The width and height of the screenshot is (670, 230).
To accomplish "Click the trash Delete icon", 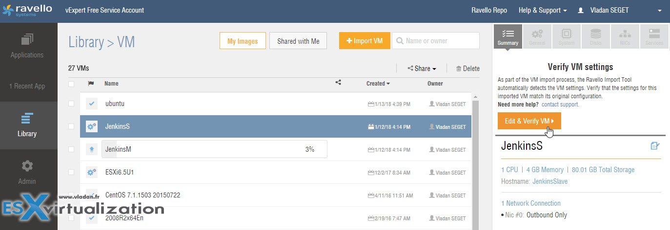I will point(459,69).
